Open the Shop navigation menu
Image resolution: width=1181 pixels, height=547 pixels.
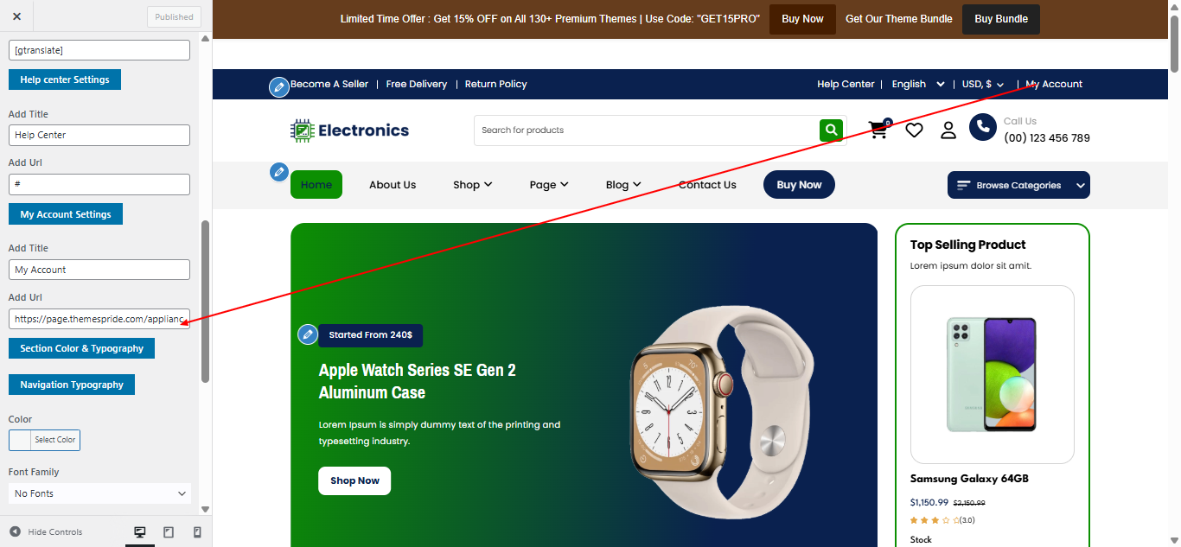pyautogui.click(x=473, y=184)
